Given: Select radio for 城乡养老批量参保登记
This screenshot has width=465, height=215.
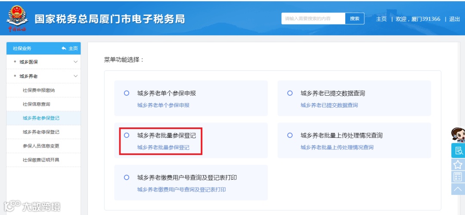Looking at the screenshot, I should [127, 135].
